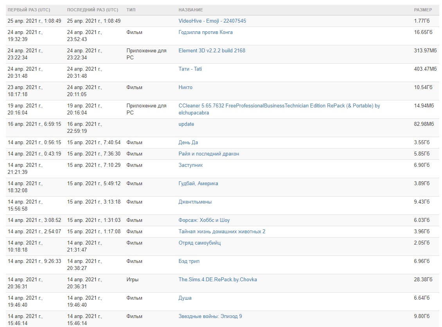Open The.Sims.4.DE.RePack.by.Chovka link
Image resolution: width=442 pixels, height=327 pixels.
217,280
